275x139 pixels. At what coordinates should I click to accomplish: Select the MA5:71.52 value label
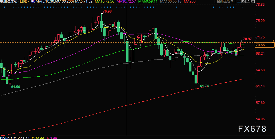point(84,1)
